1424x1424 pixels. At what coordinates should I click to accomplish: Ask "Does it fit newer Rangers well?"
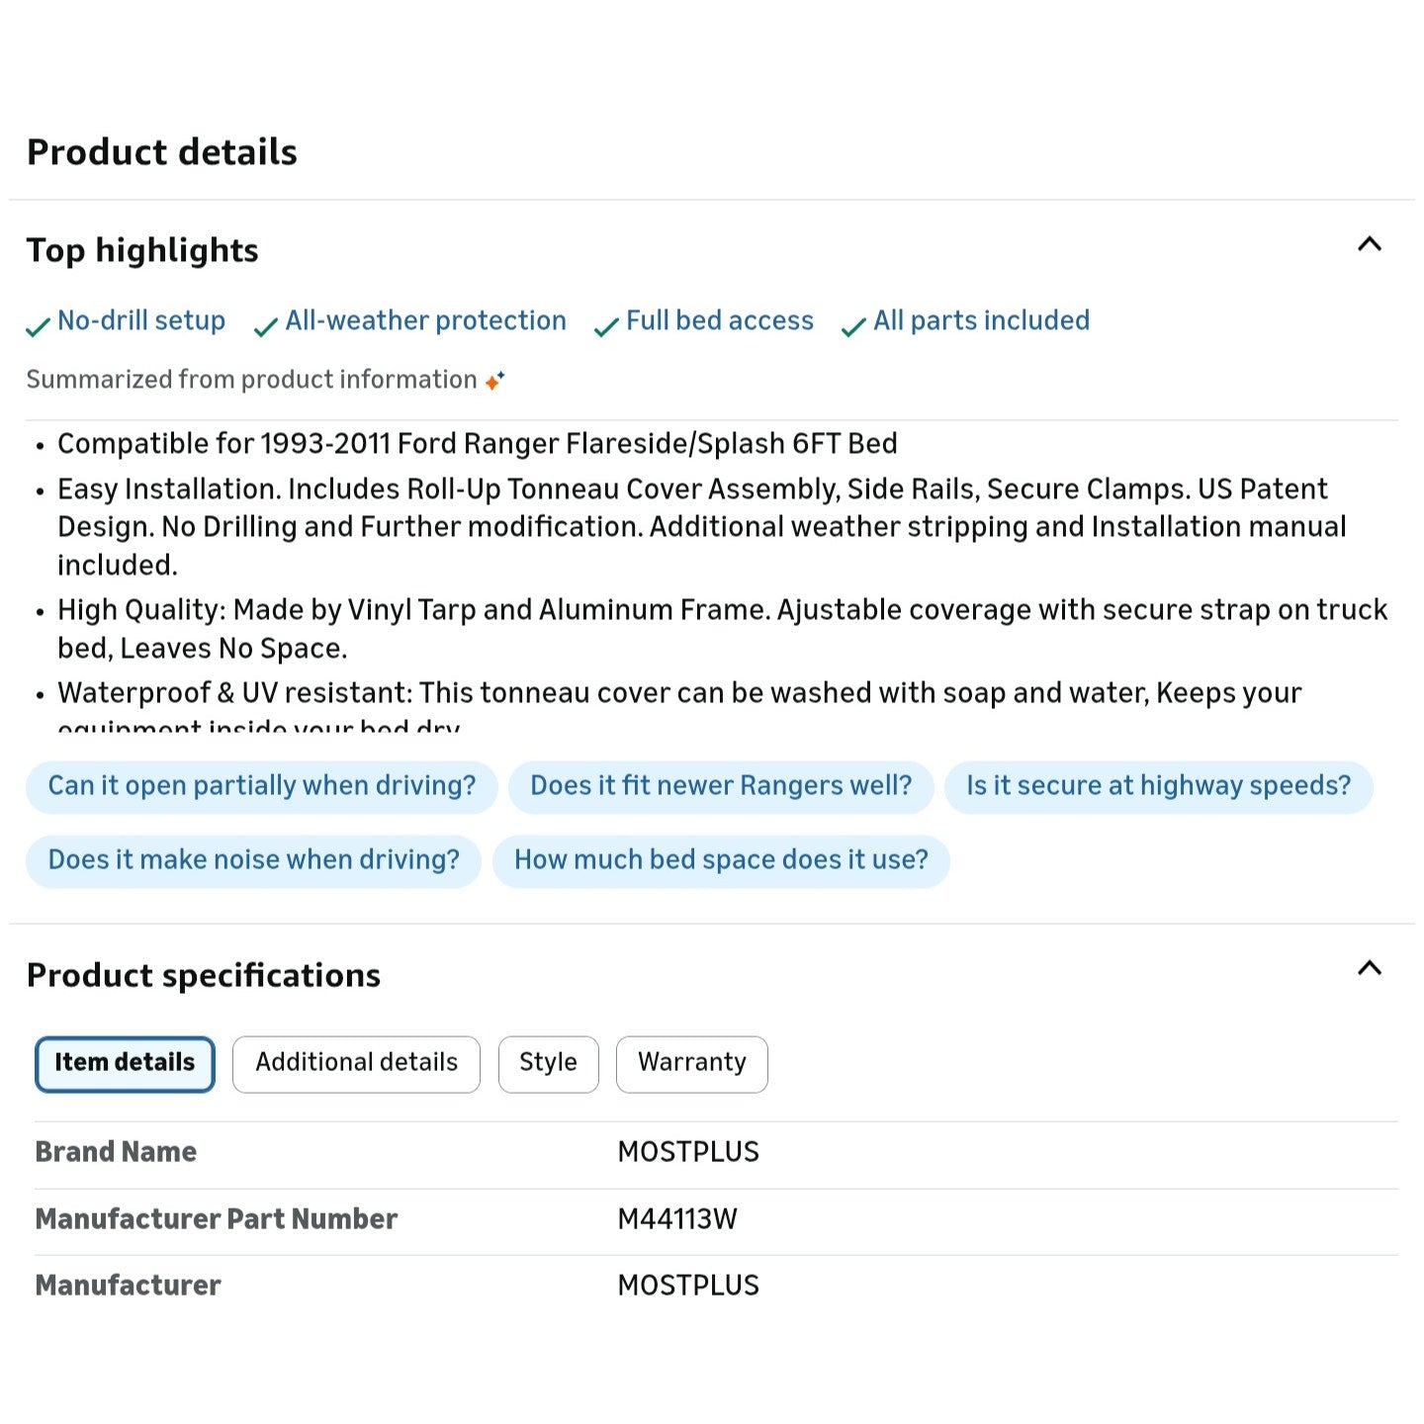tap(721, 786)
